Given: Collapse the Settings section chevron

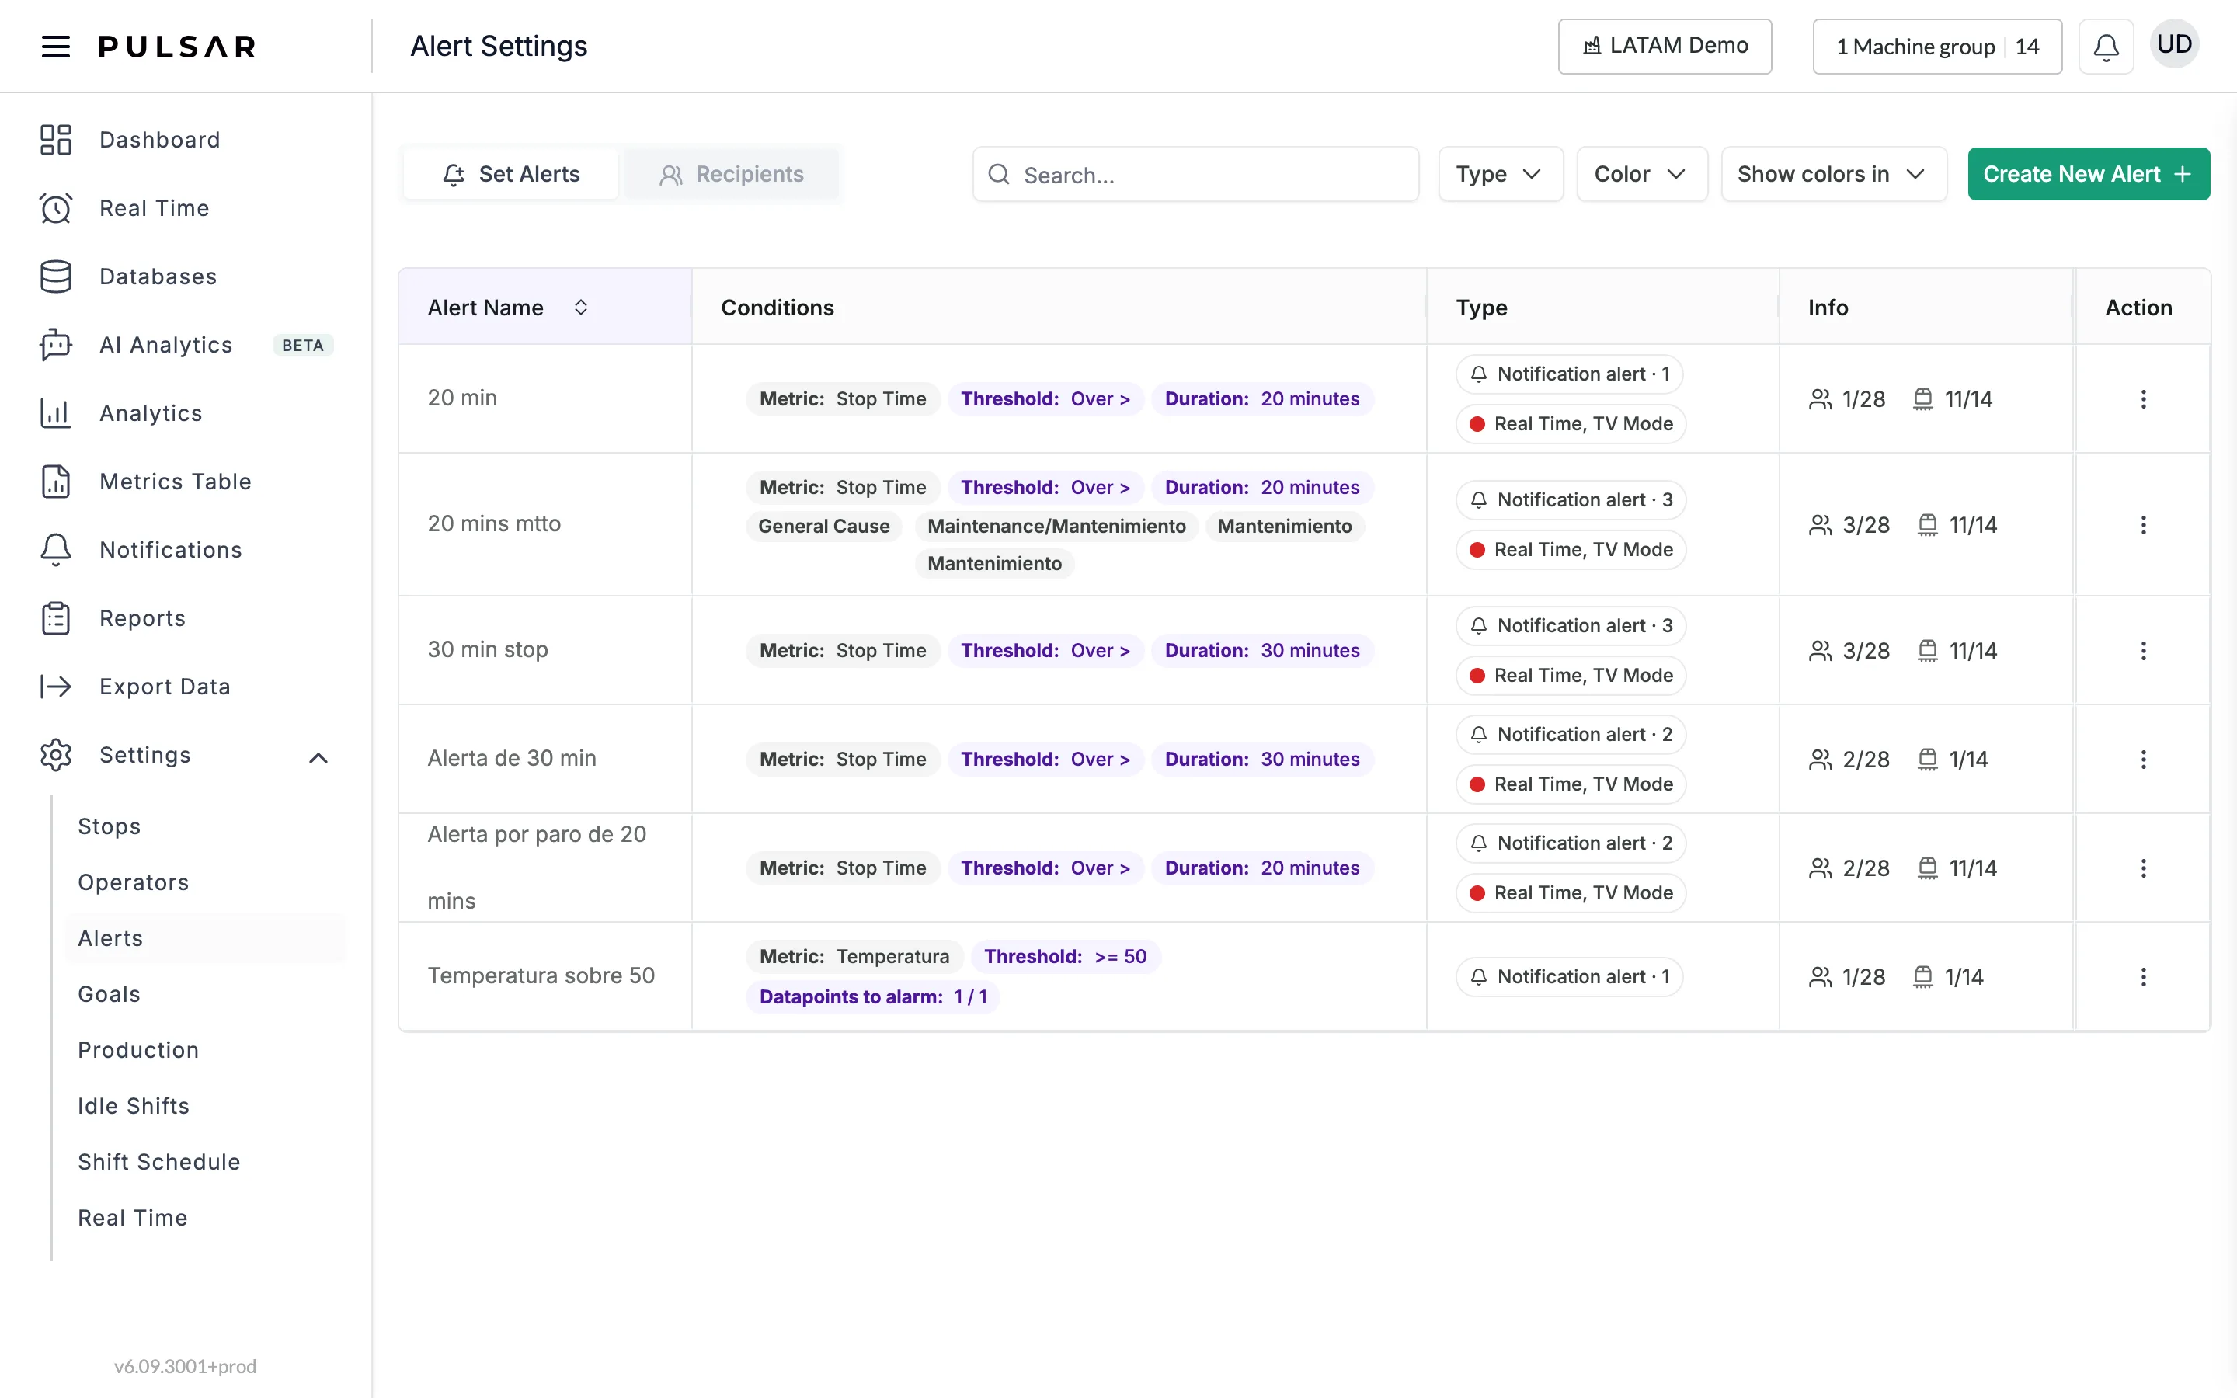Looking at the screenshot, I should [x=318, y=758].
